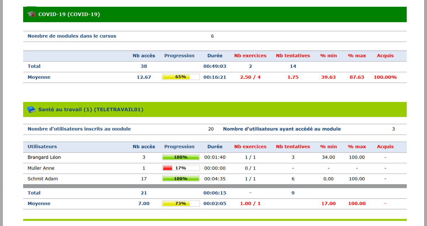Click Schmit Adam's duration 00:04:35
427x226 pixels.
coord(215,179)
